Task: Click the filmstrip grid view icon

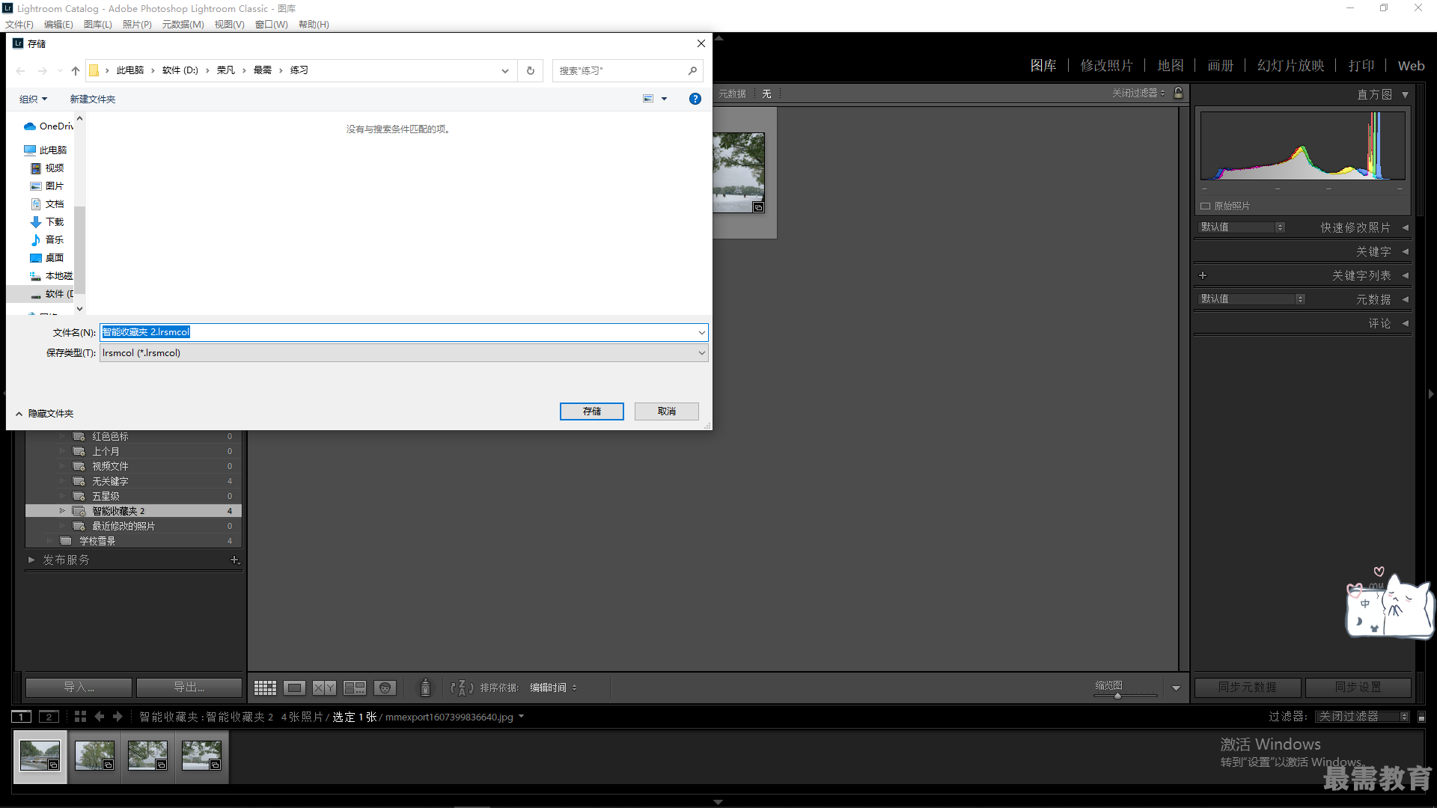Action: click(x=80, y=716)
